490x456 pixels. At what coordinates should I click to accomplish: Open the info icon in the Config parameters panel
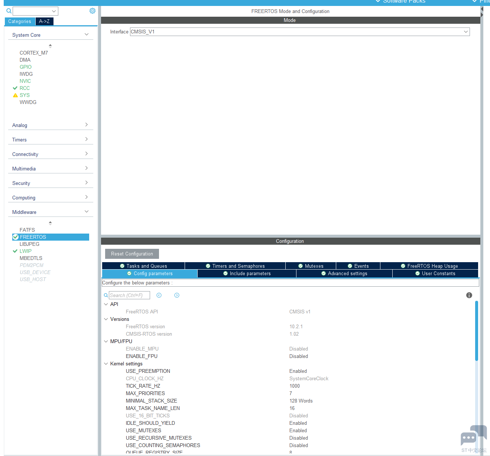coord(469,295)
